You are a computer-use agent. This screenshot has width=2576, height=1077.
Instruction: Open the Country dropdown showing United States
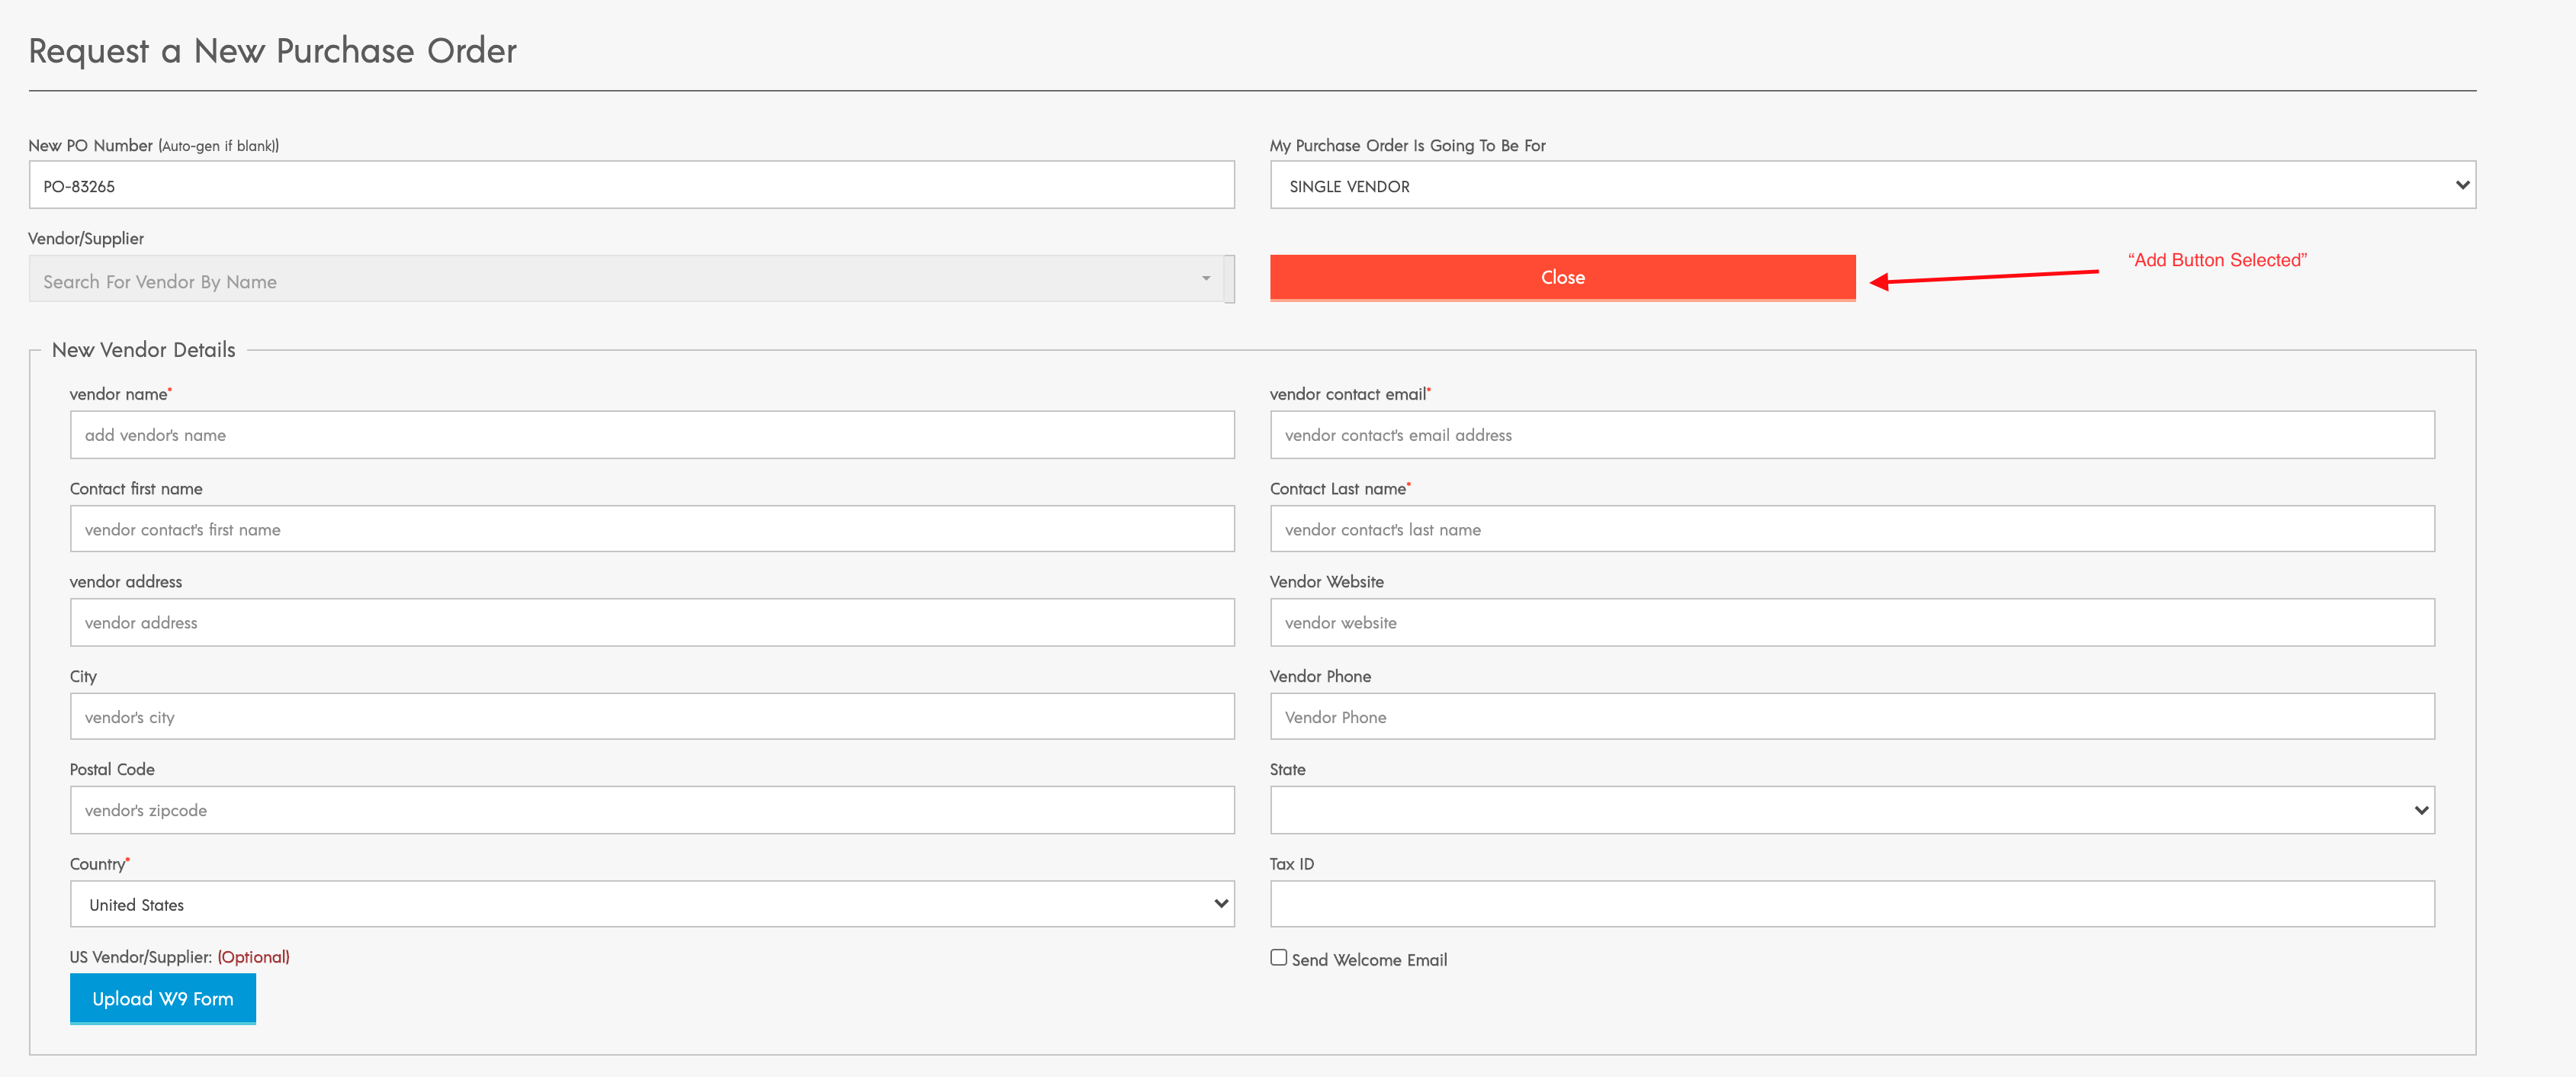[x=651, y=904]
